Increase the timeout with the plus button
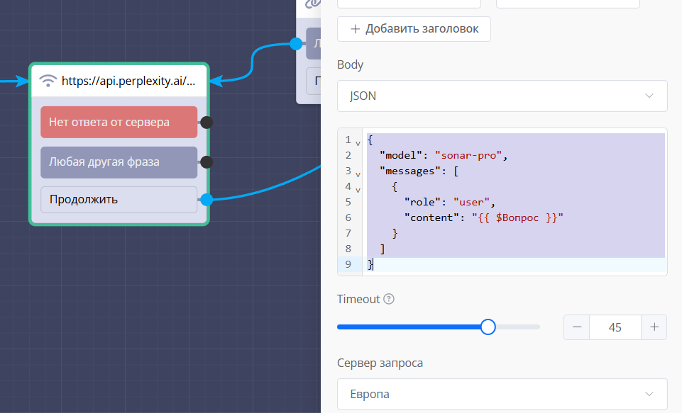Viewport: 682px width, 413px height. (654, 327)
